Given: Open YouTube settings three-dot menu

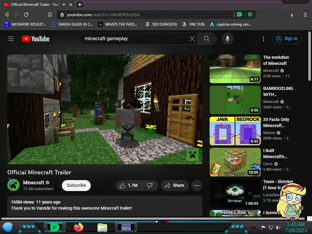Looking at the screenshot, I should pos(264,39).
